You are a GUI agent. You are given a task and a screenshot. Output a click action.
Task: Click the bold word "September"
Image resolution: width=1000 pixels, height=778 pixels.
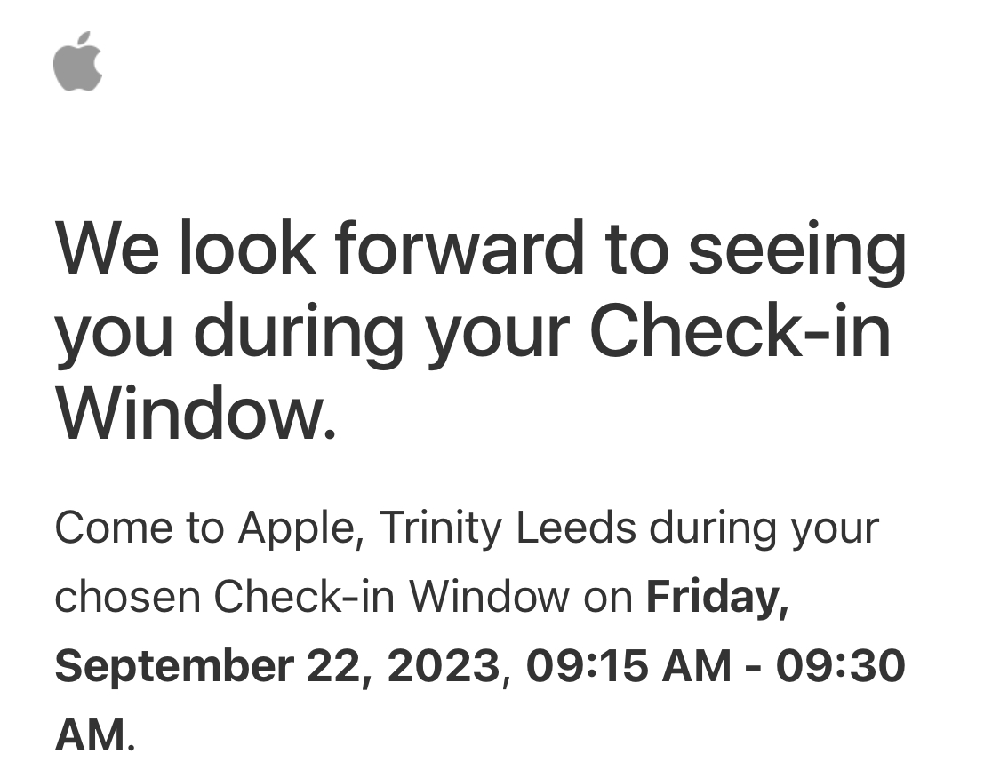173,666
